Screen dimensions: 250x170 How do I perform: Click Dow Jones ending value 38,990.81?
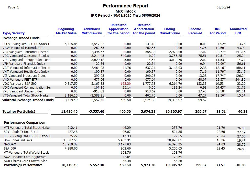[x=175, y=140]
